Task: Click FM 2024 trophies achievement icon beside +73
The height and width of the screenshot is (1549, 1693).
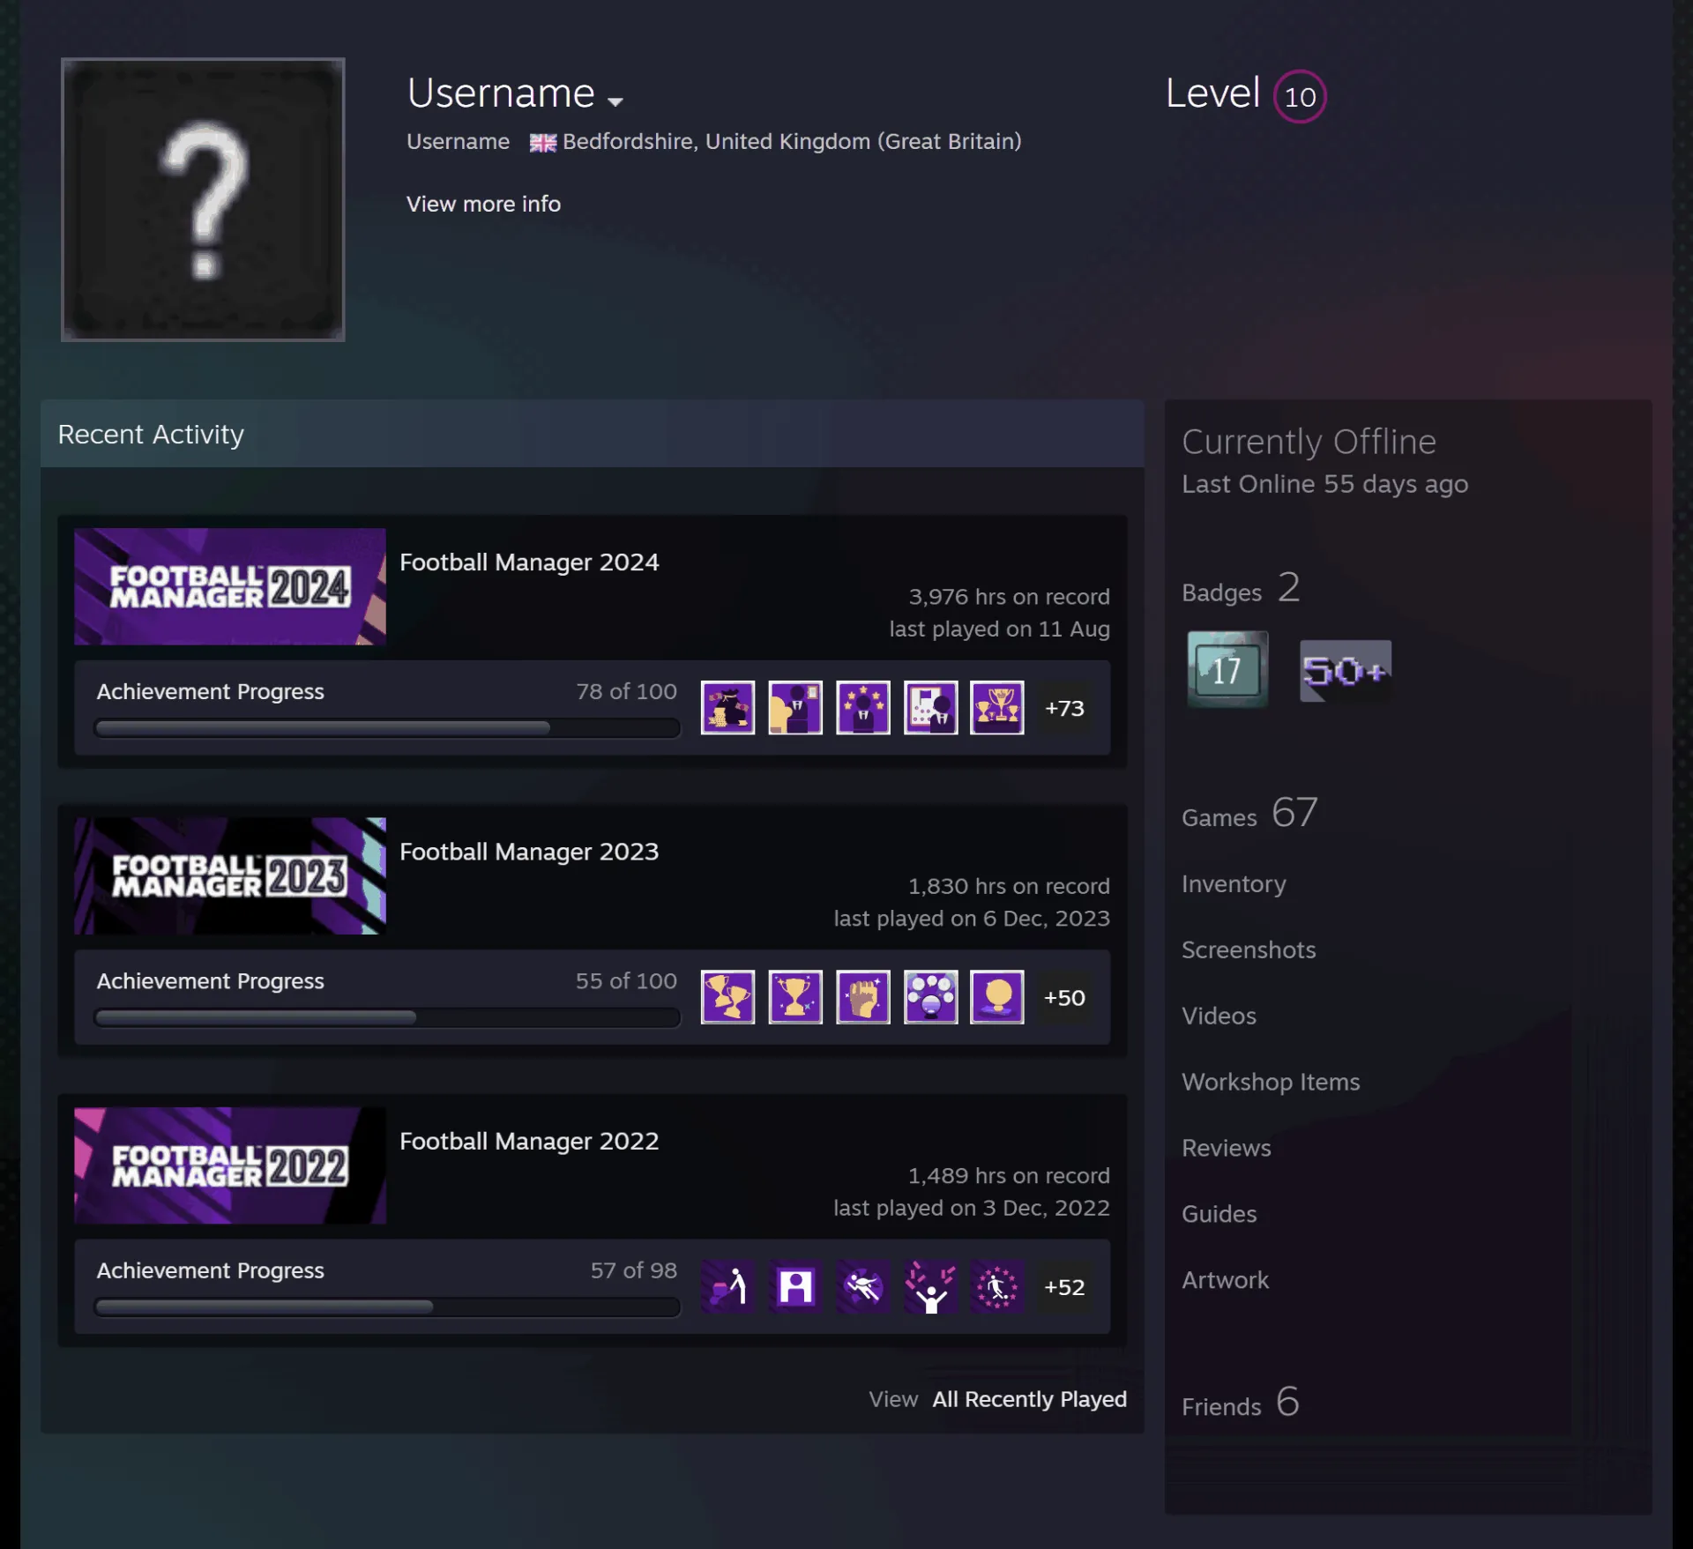Action: (x=997, y=707)
